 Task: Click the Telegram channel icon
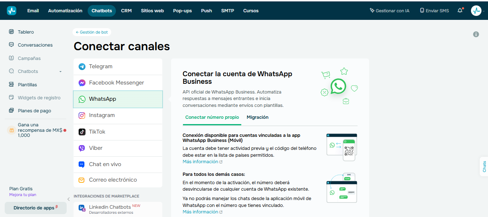tap(82, 66)
